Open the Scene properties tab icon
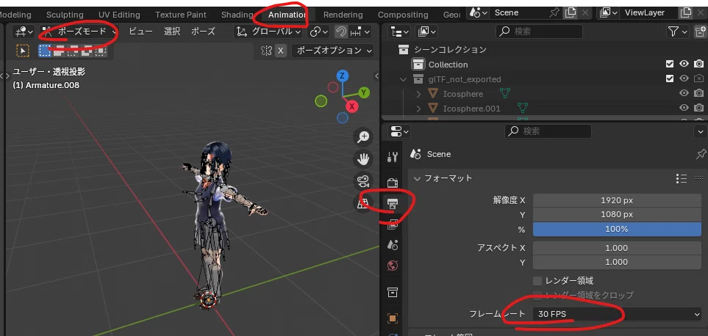The image size is (708, 336). (393, 245)
